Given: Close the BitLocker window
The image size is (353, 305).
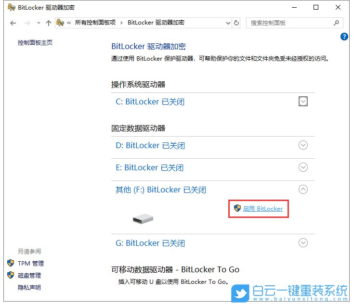Looking at the screenshot, I should [338, 7].
